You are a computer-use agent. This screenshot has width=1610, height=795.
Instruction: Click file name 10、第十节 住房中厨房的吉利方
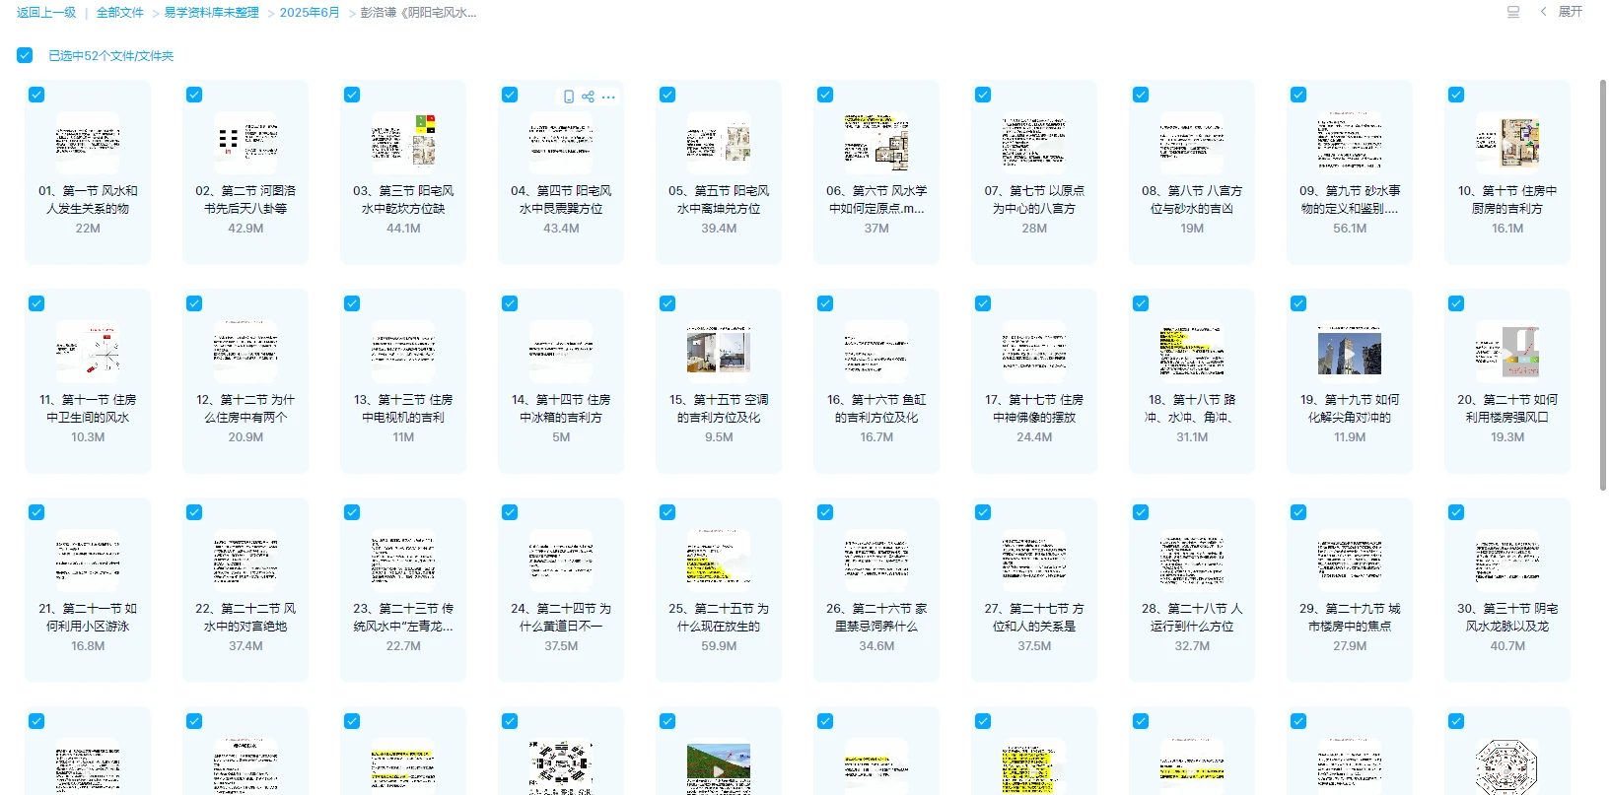point(1507,200)
